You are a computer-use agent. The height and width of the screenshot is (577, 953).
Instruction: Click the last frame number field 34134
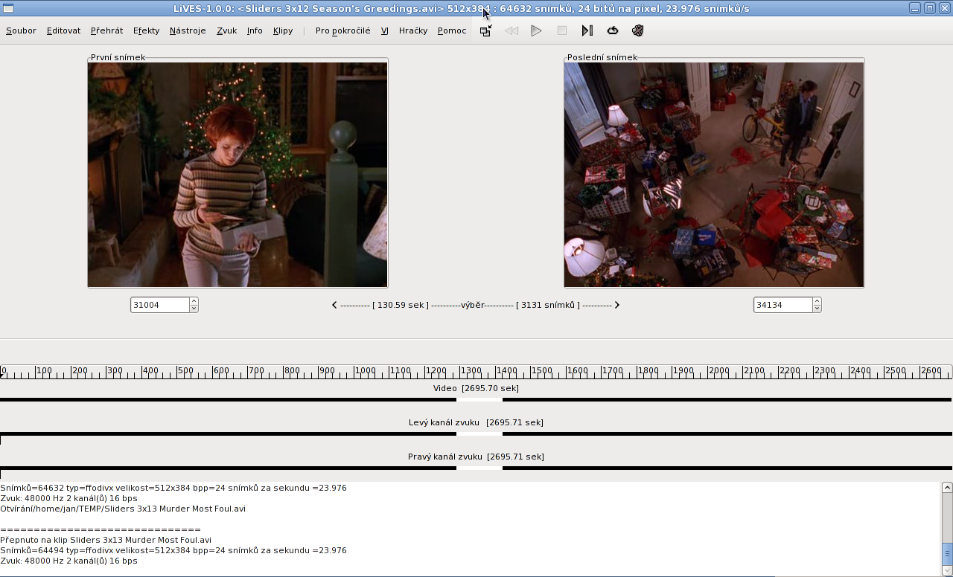coord(783,305)
